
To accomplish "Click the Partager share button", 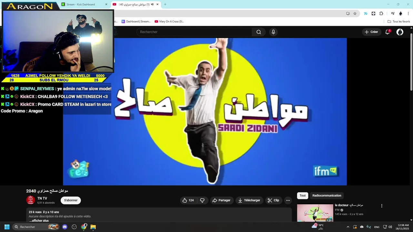I will [221, 200].
